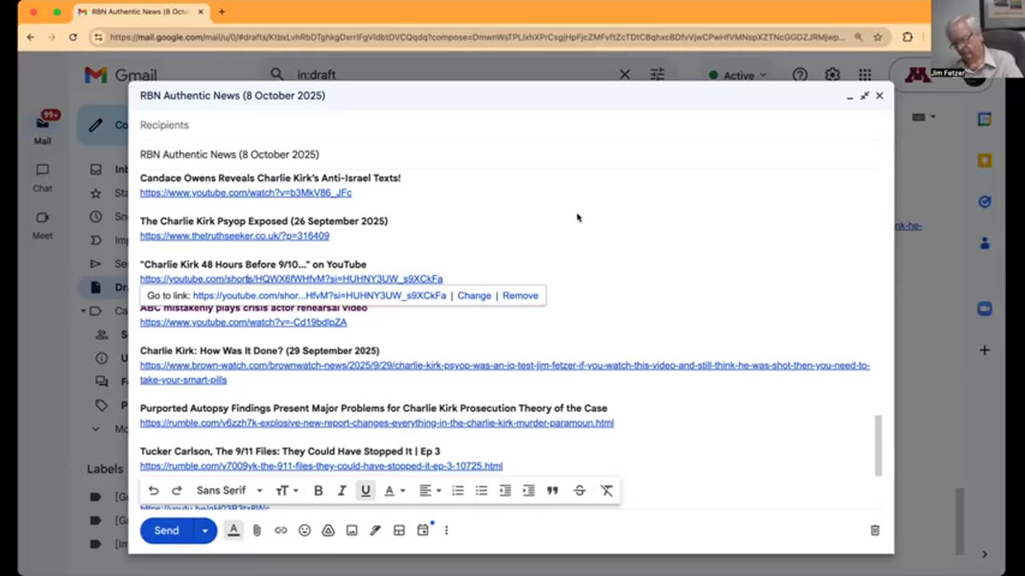Click the Chrome address bar URL

click(x=477, y=37)
